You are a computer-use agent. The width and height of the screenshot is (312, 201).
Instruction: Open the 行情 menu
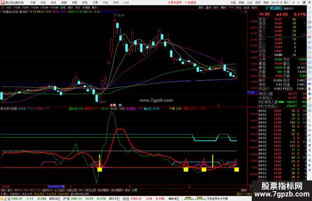point(33,2)
